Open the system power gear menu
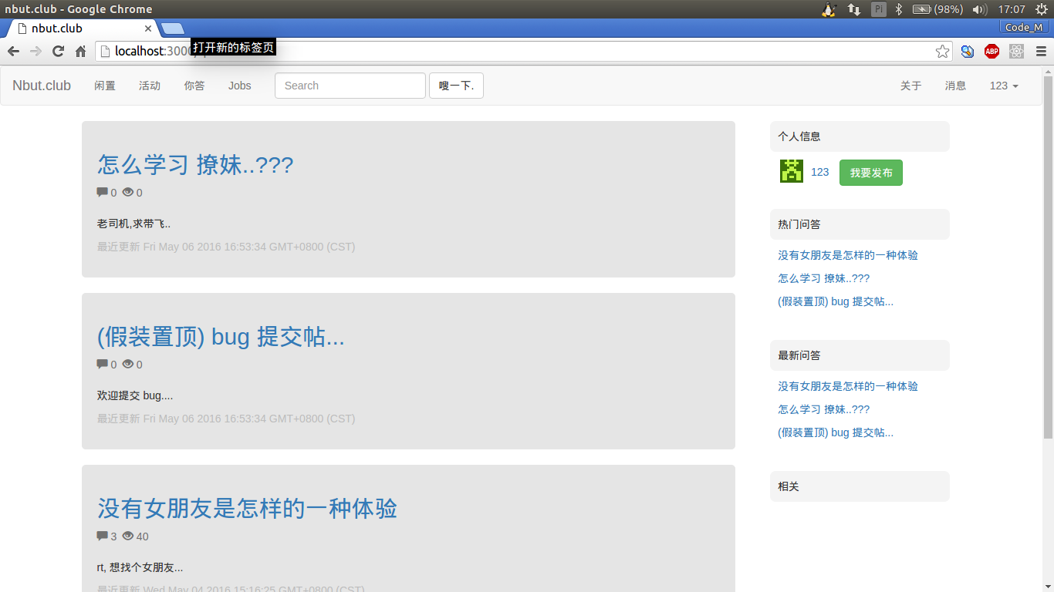 click(x=1042, y=9)
